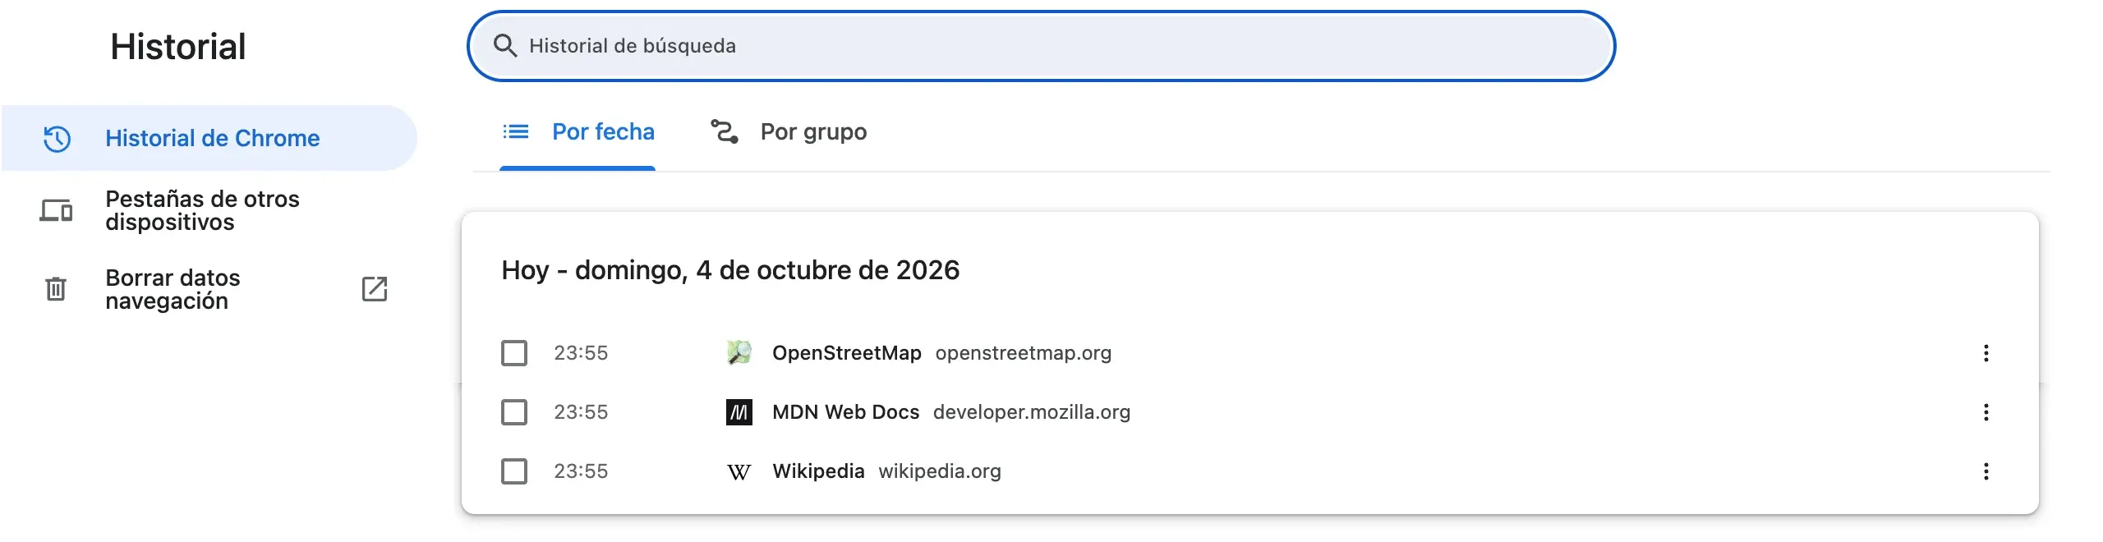Screen dimensions: 2103x542
Task: Open more actions for Wikipedia entry
Action: click(x=1986, y=471)
